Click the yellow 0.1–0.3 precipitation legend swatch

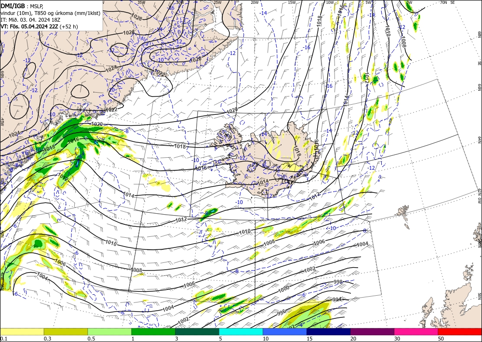coord(22,331)
